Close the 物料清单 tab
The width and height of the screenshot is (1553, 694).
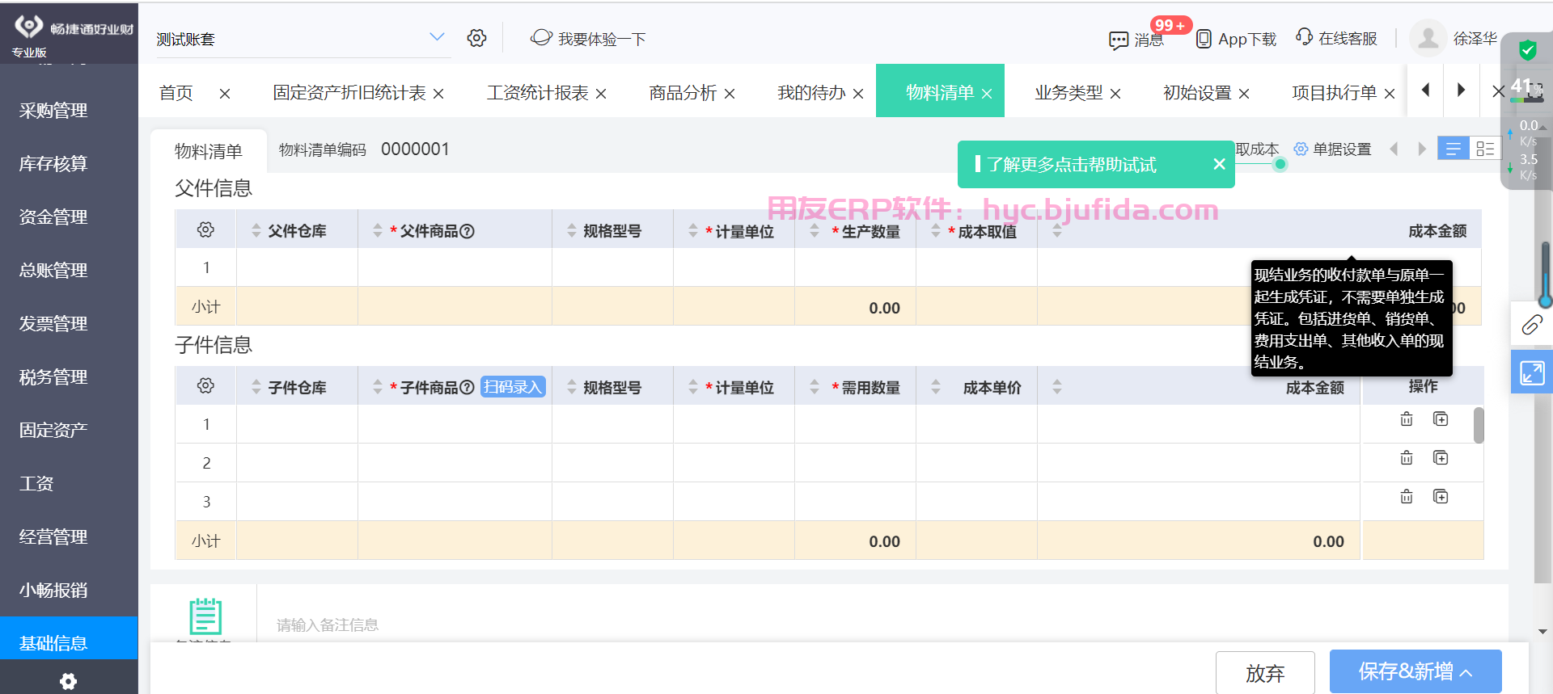[987, 94]
